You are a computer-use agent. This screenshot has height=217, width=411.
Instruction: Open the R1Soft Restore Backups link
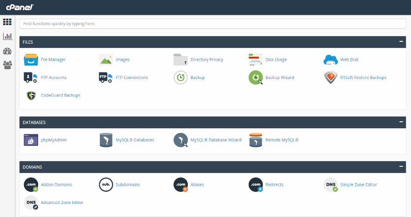(363, 77)
